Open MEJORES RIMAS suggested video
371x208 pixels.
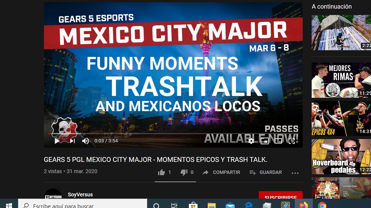tap(341, 80)
